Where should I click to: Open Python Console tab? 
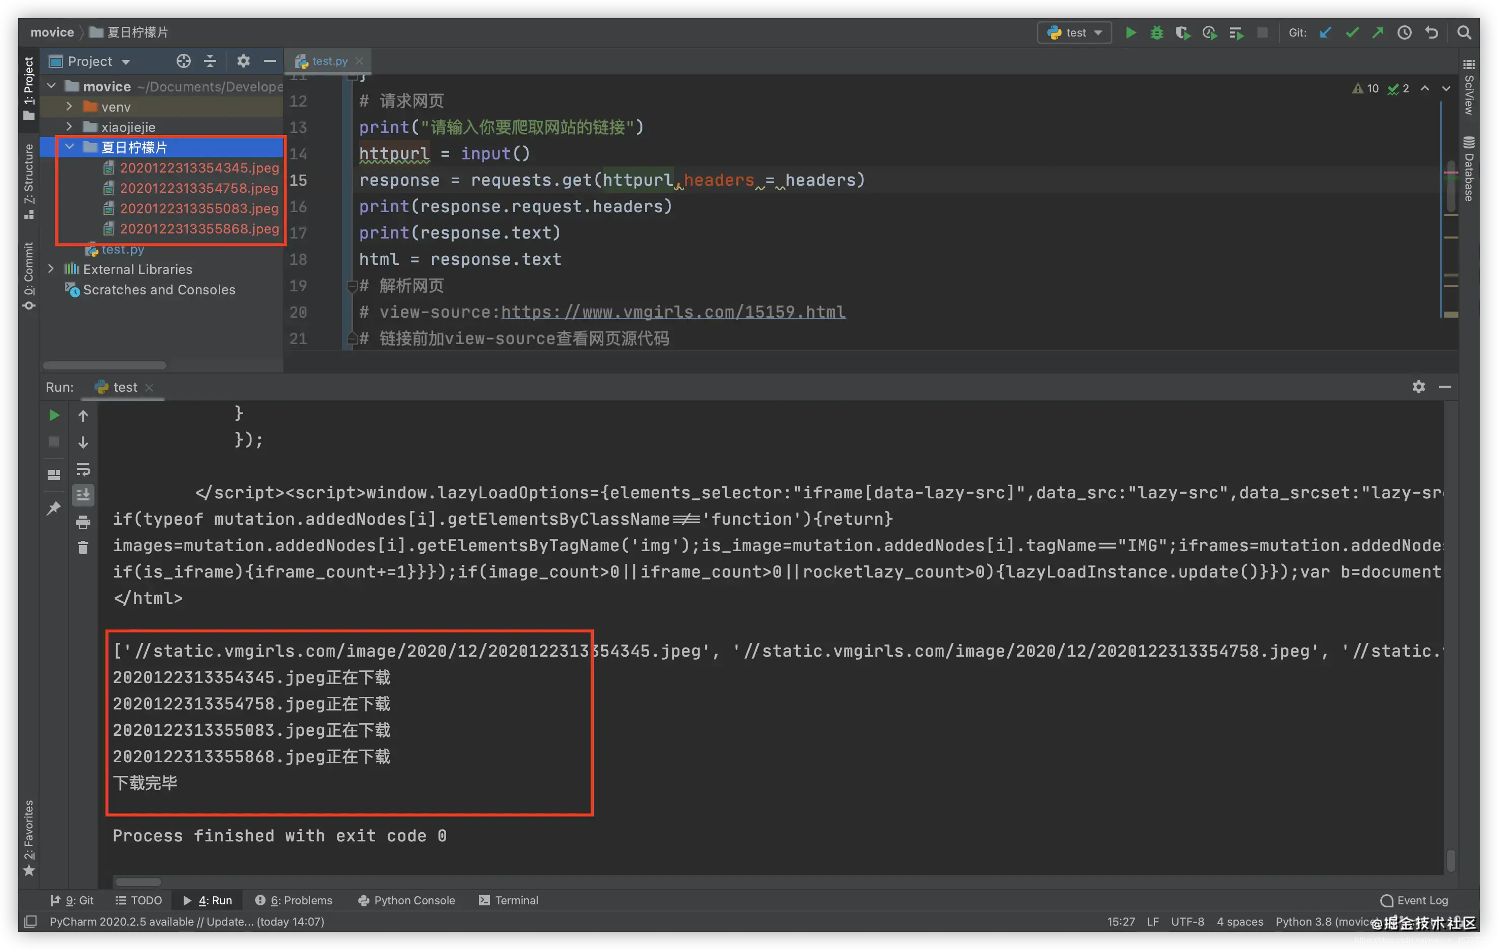click(x=407, y=900)
